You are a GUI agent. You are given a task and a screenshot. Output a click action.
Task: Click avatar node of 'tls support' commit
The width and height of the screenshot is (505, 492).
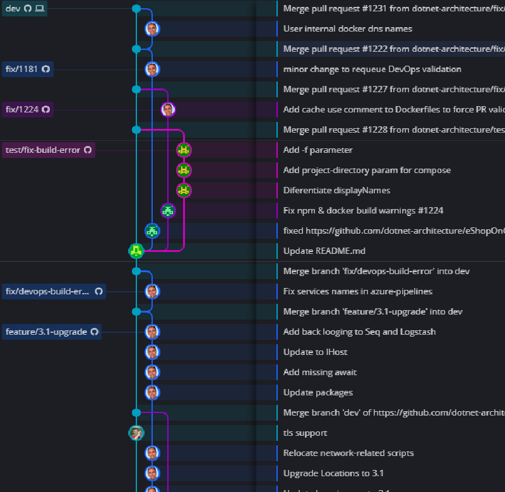136,433
